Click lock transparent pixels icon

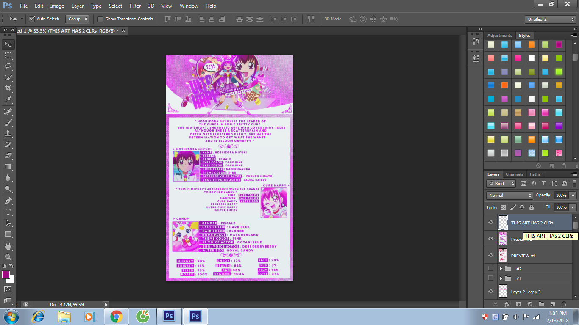503,207
